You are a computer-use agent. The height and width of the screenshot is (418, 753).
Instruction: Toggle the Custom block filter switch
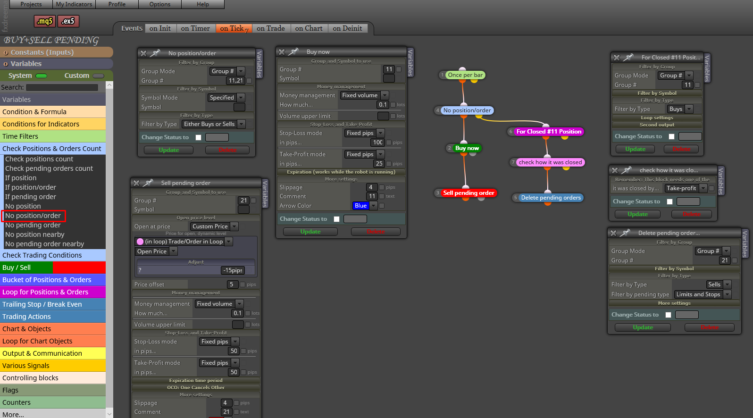99,75
